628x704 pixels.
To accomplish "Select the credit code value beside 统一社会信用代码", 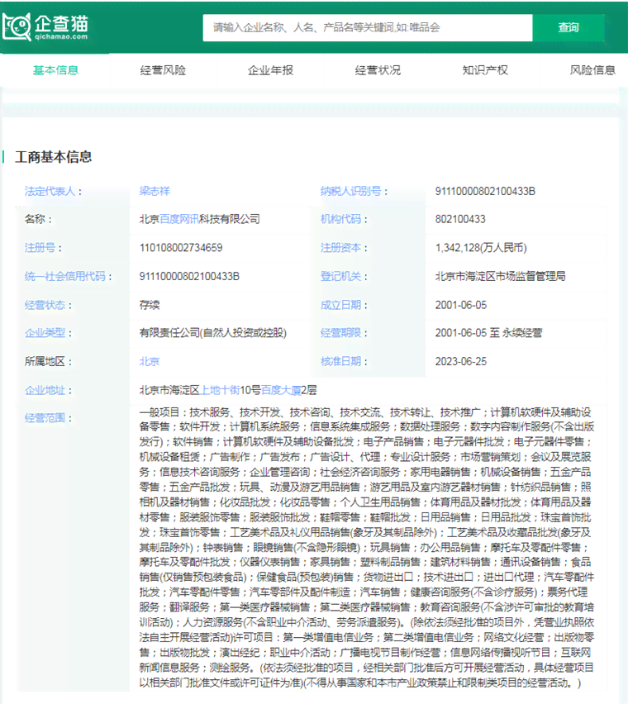I will (x=189, y=276).
